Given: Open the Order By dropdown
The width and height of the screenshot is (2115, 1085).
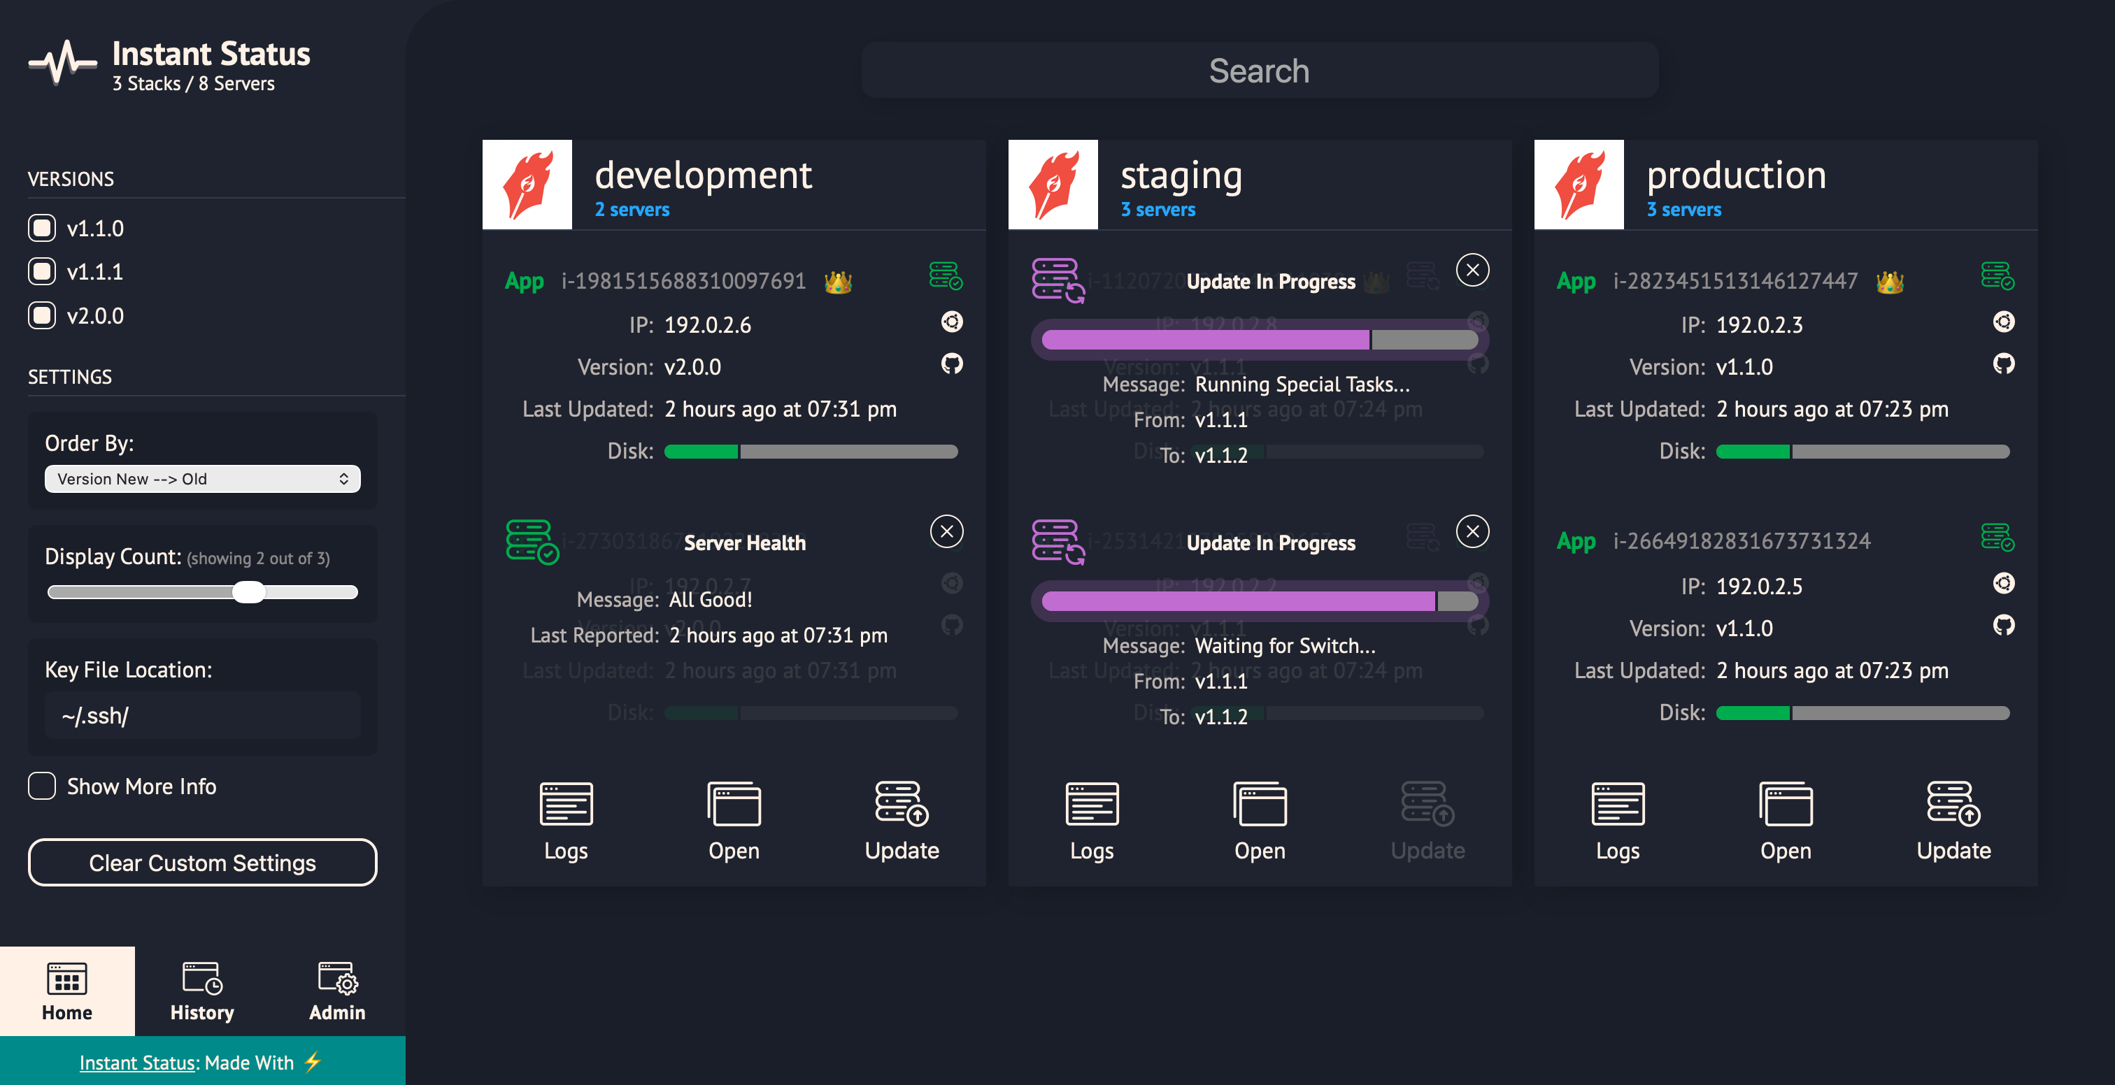Looking at the screenshot, I should coord(202,480).
